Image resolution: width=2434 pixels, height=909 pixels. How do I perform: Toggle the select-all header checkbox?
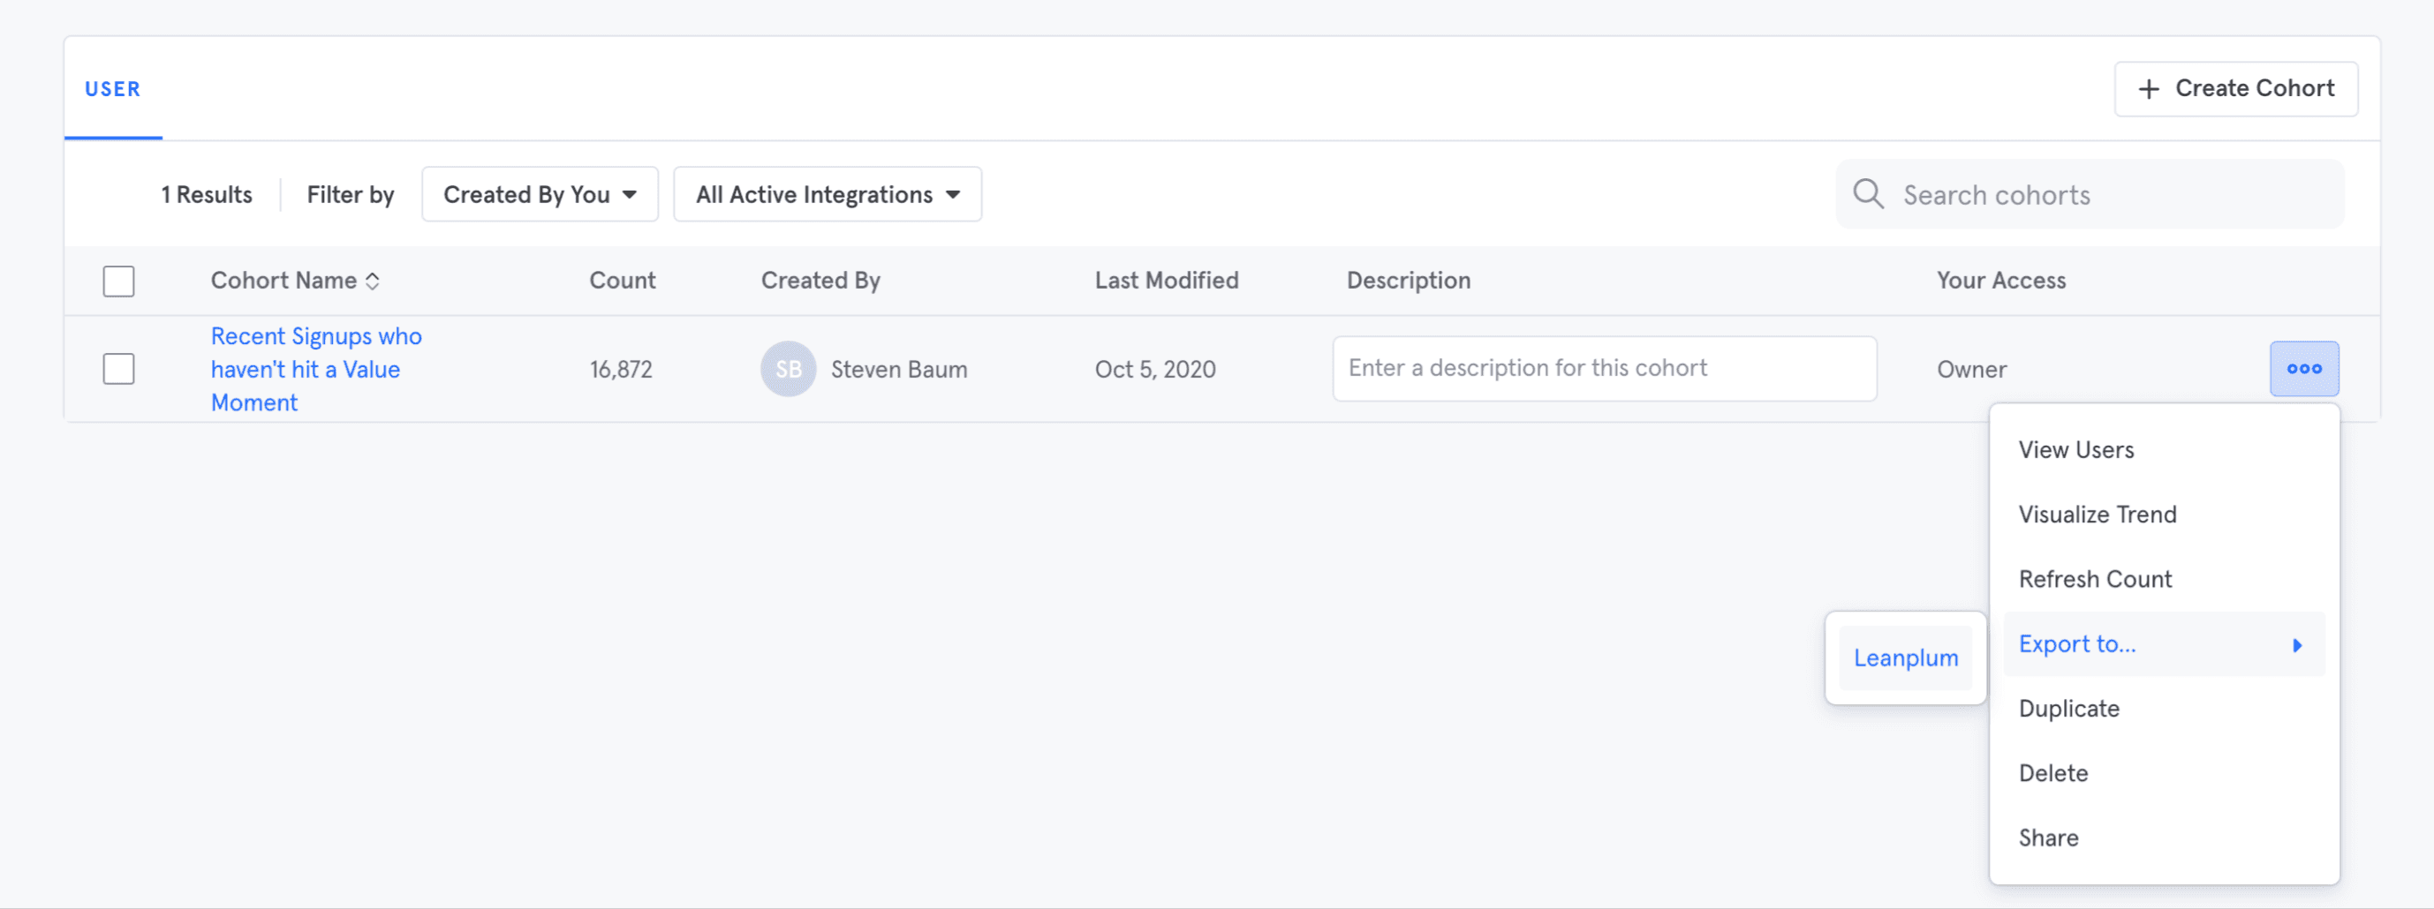click(119, 282)
